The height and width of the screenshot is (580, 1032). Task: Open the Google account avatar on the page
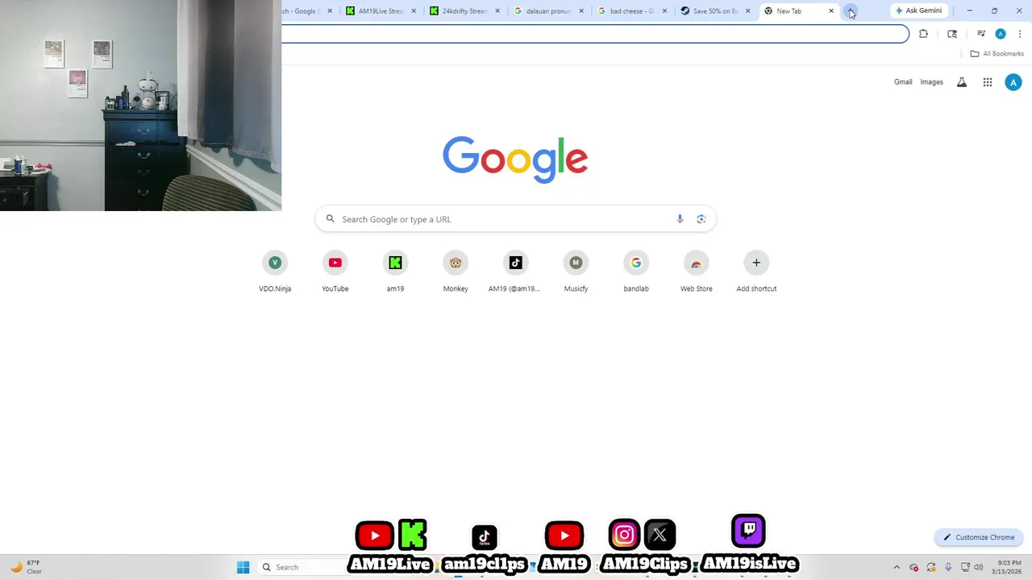click(1013, 82)
